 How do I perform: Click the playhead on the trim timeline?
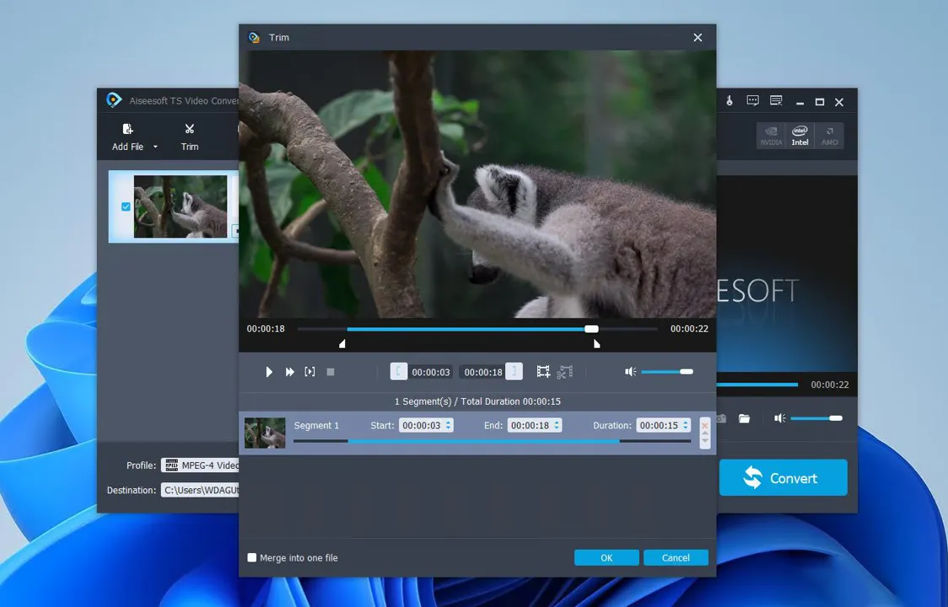point(591,329)
